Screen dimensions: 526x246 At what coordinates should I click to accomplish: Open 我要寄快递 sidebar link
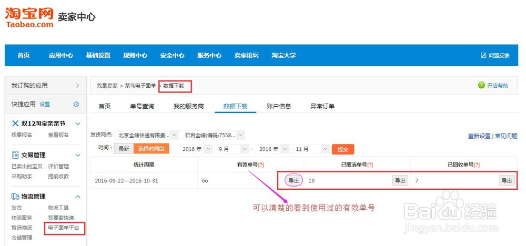click(x=61, y=218)
